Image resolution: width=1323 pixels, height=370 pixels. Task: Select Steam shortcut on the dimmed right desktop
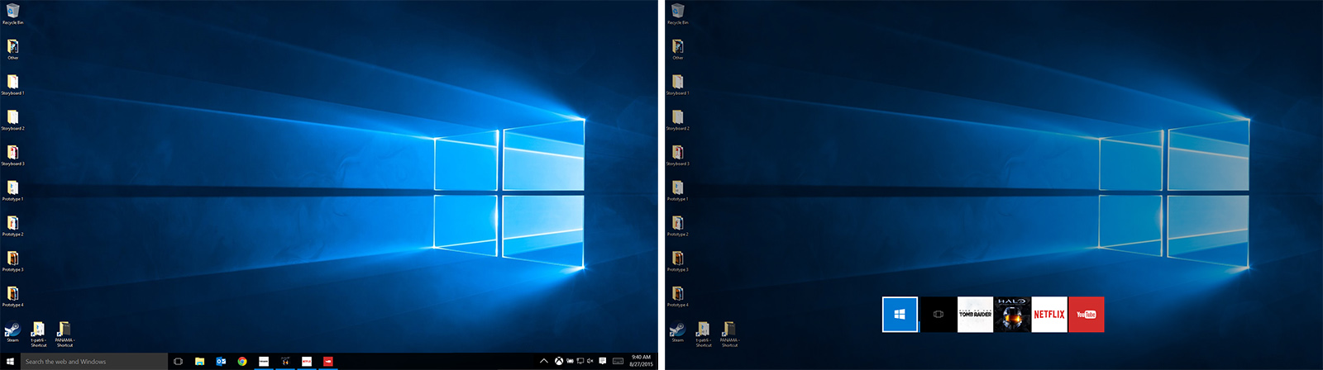(x=678, y=332)
